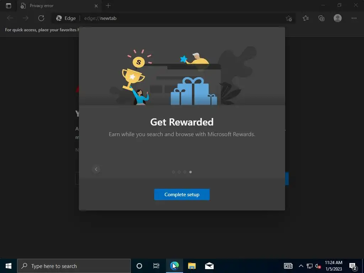Image resolution: width=364 pixels, height=273 pixels.
Task: Click the Complete setup button
Action: click(182, 194)
